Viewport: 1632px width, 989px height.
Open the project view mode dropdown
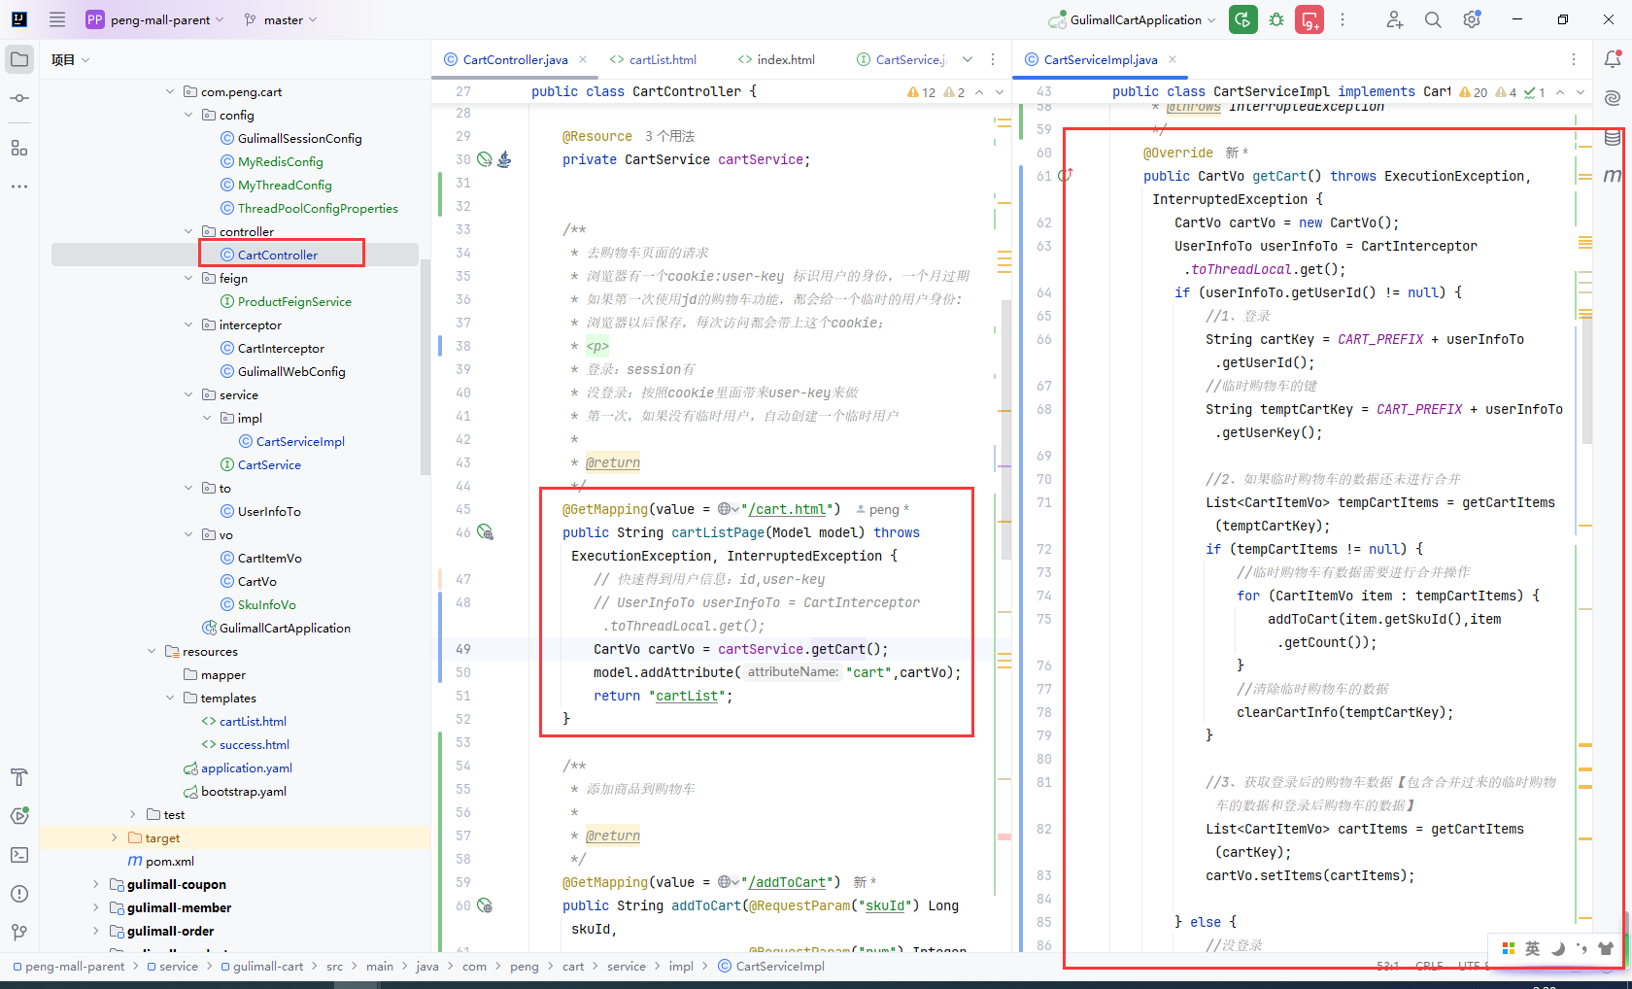[71, 59]
